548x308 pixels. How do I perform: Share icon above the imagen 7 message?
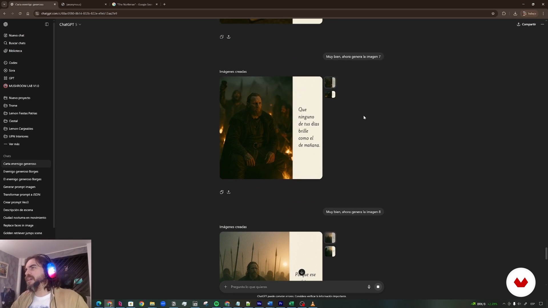point(229,37)
